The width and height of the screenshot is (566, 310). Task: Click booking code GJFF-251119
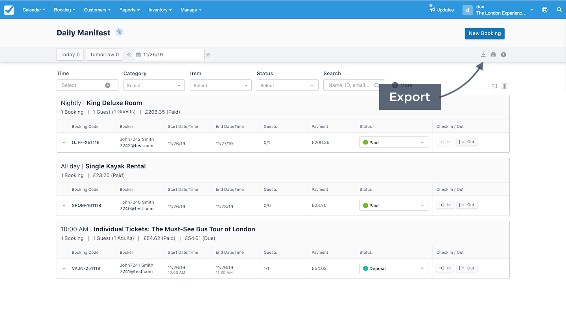coord(86,142)
